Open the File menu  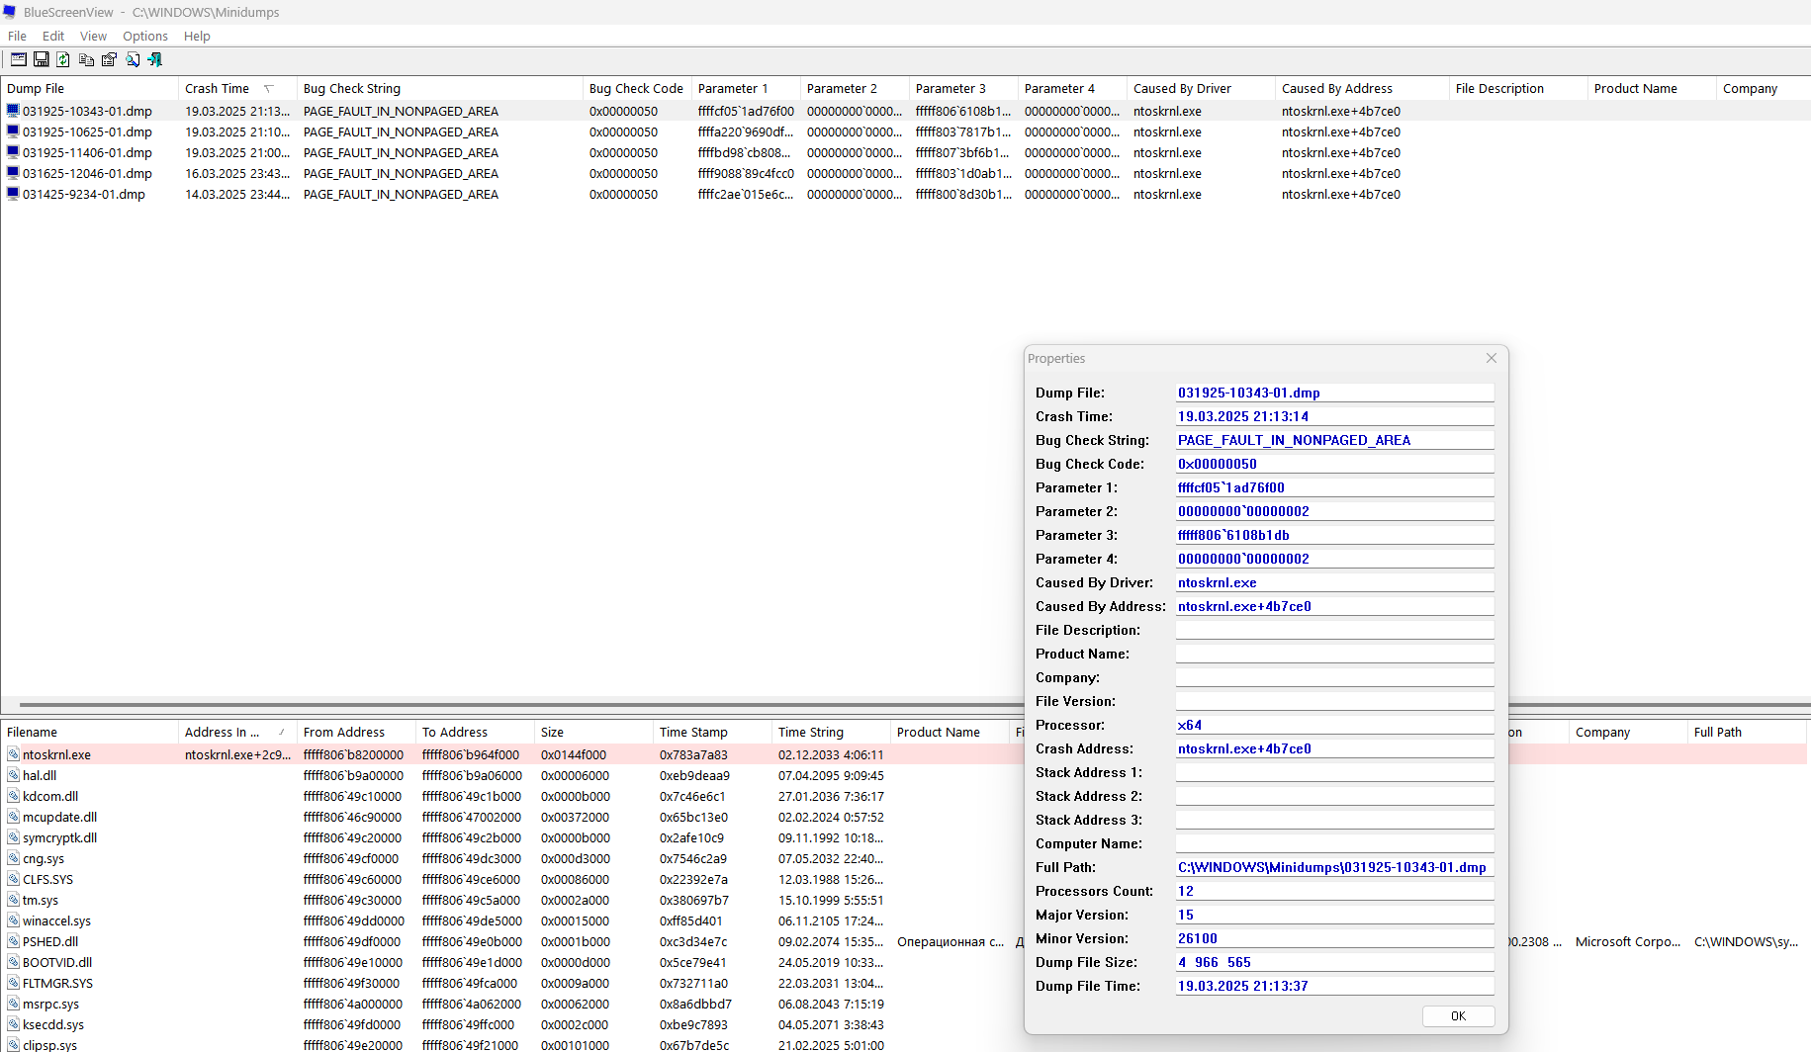click(17, 37)
